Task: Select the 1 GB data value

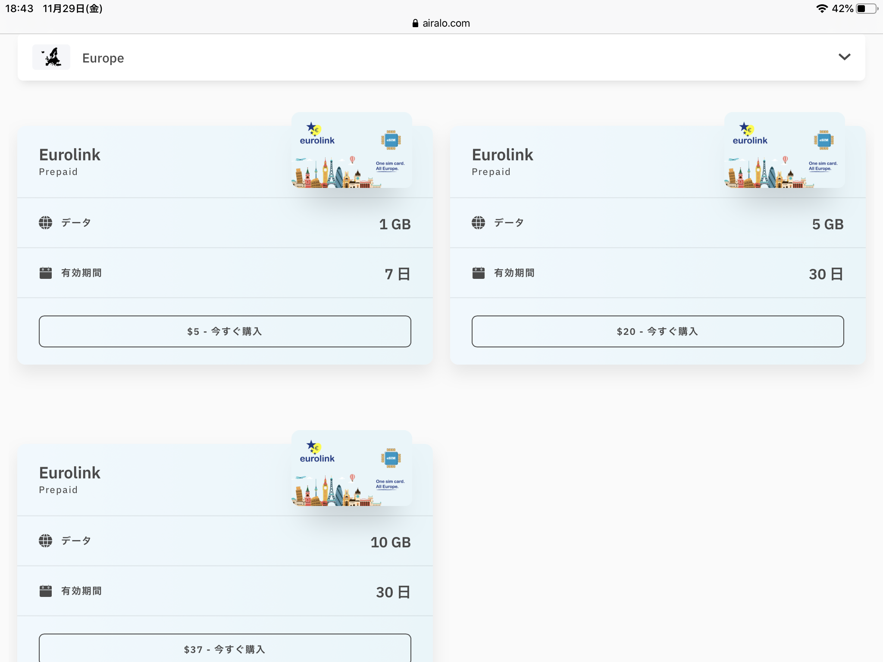Action: pyautogui.click(x=395, y=224)
